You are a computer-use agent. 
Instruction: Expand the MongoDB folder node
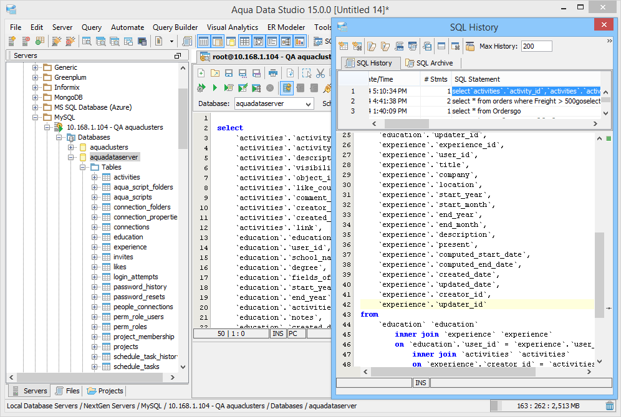36,97
